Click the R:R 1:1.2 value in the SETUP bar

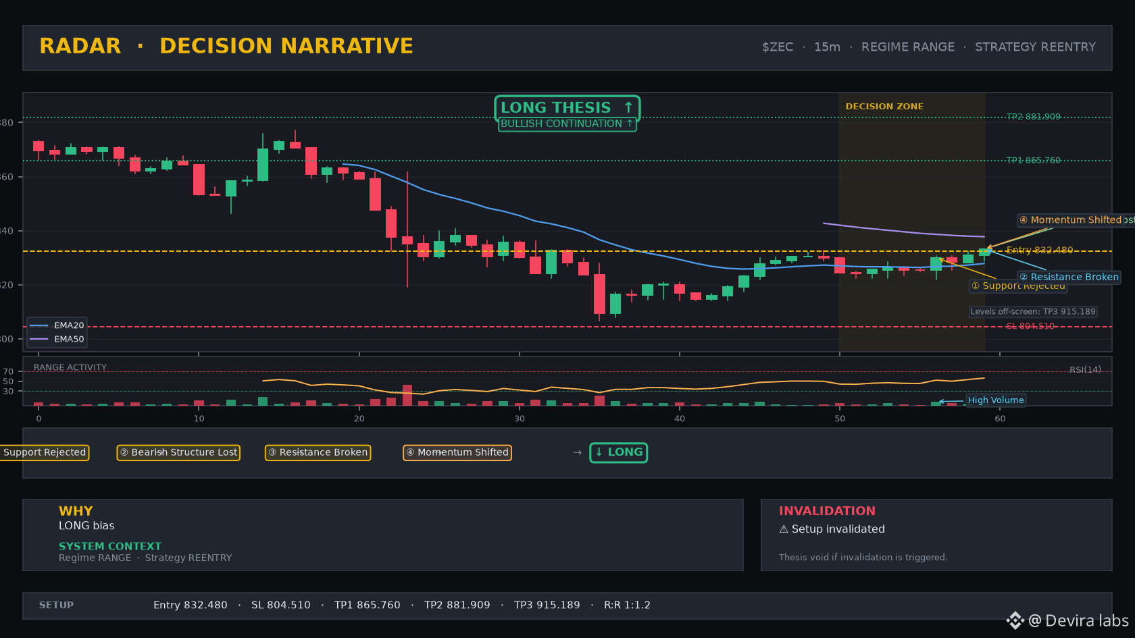point(627,605)
